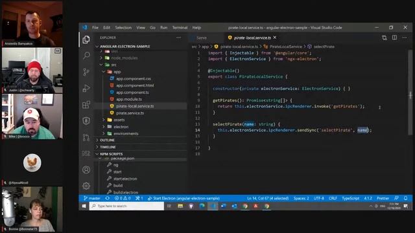The height and width of the screenshot is (233, 415).
Task: Open notifications bell in status bar
Action: pyautogui.click(x=405, y=198)
